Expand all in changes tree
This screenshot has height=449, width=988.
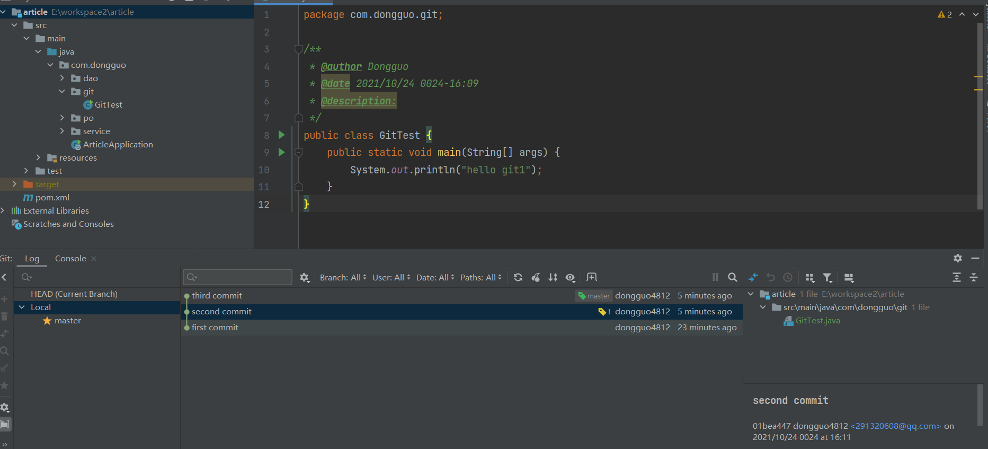coord(957,277)
